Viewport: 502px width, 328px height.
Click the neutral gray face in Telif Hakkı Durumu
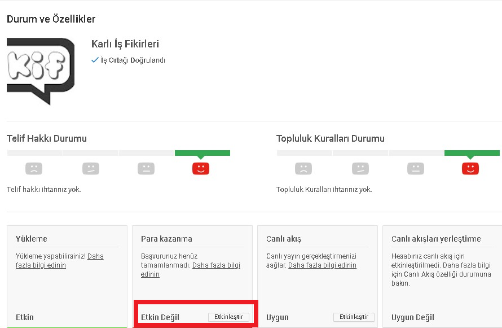[x=146, y=168]
